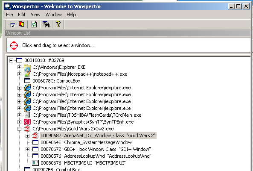The width and height of the screenshot is (253, 171).
Task: Select the 000B0576: AddressLookupWnd row
Action: click(x=96, y=156)
